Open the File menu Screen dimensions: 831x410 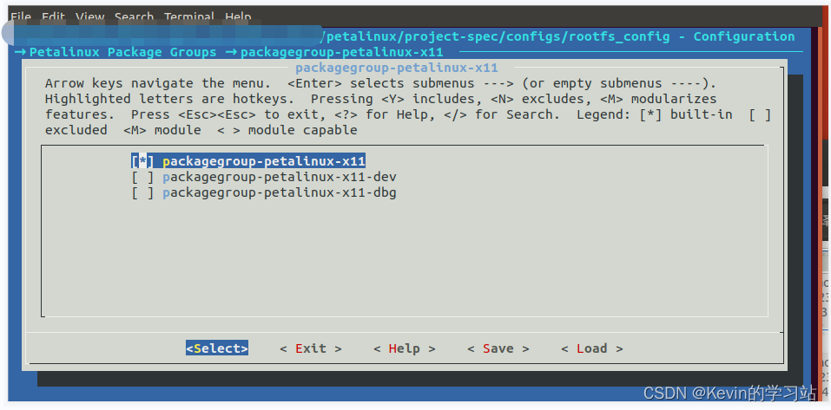[x=21, y=16]
